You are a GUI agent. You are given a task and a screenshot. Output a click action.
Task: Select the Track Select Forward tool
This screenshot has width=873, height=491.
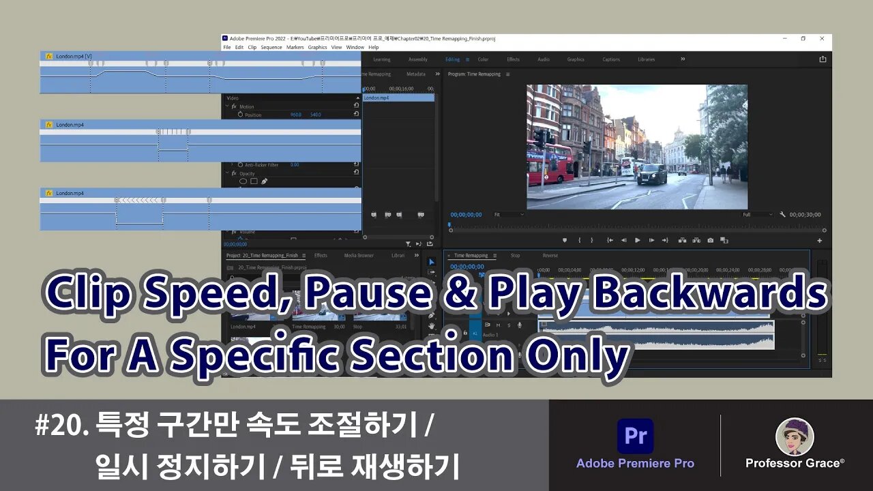pos(431,272)
